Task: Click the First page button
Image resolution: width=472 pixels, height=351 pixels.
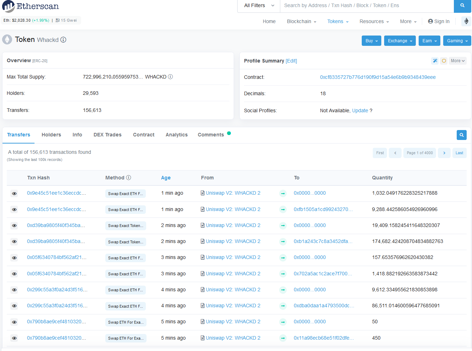Action: [x=380, y=153]
